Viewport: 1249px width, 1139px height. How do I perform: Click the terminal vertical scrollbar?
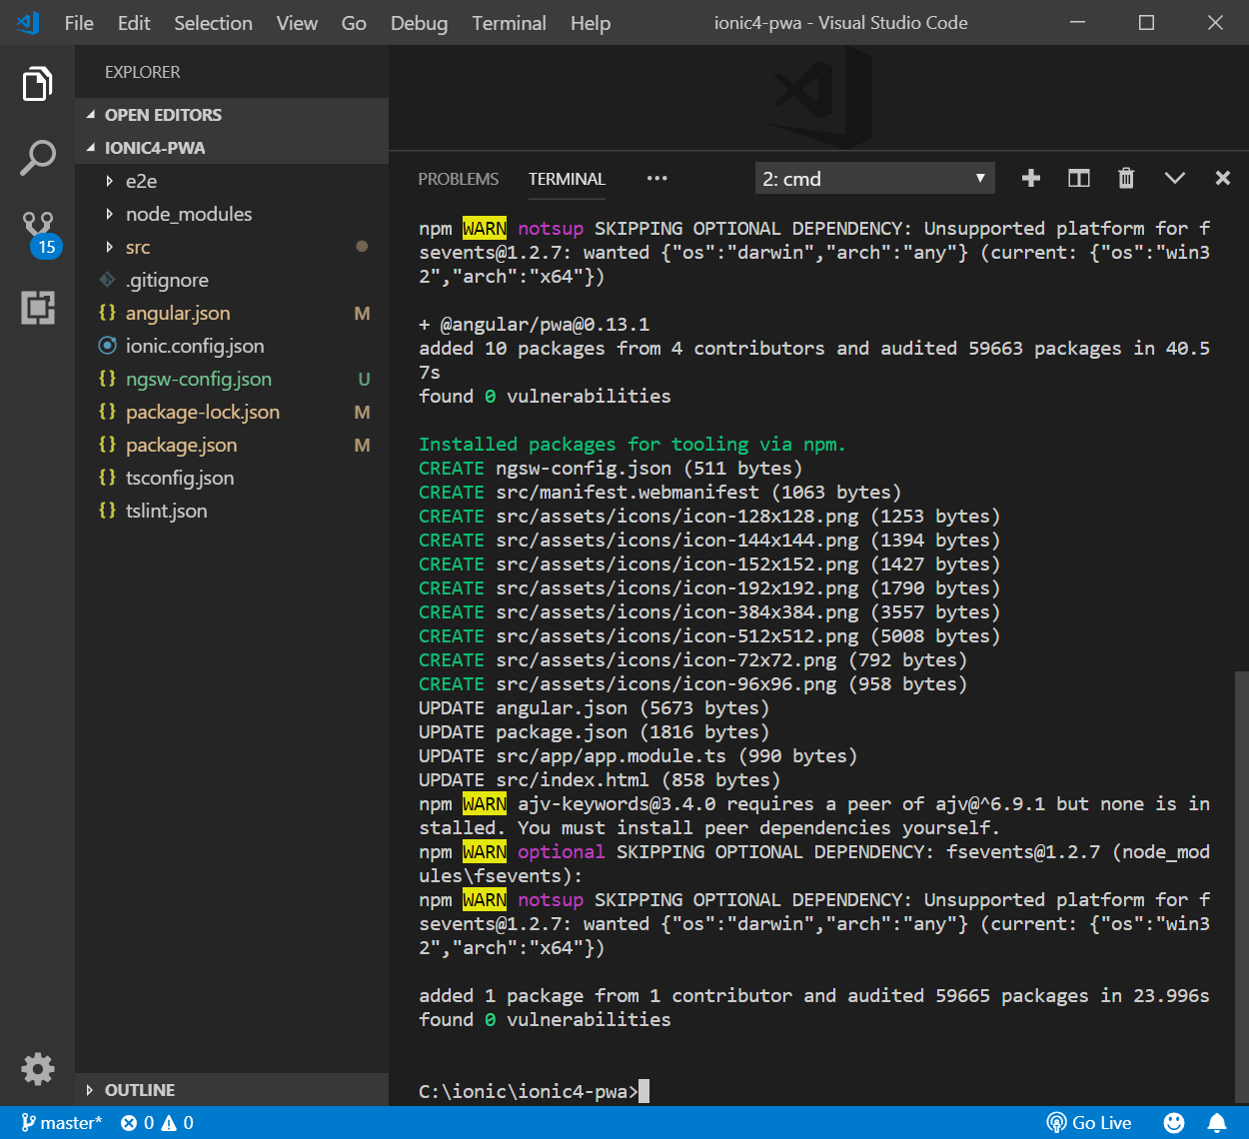coord(1241,887)
